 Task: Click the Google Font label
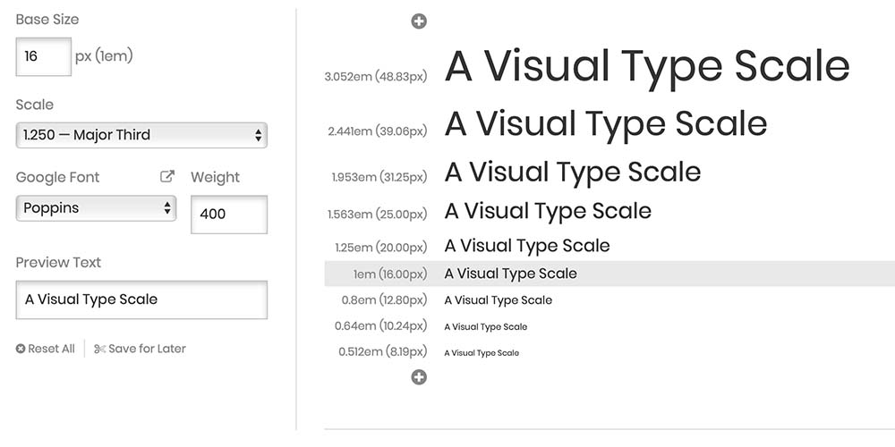(x=57, y=177)
